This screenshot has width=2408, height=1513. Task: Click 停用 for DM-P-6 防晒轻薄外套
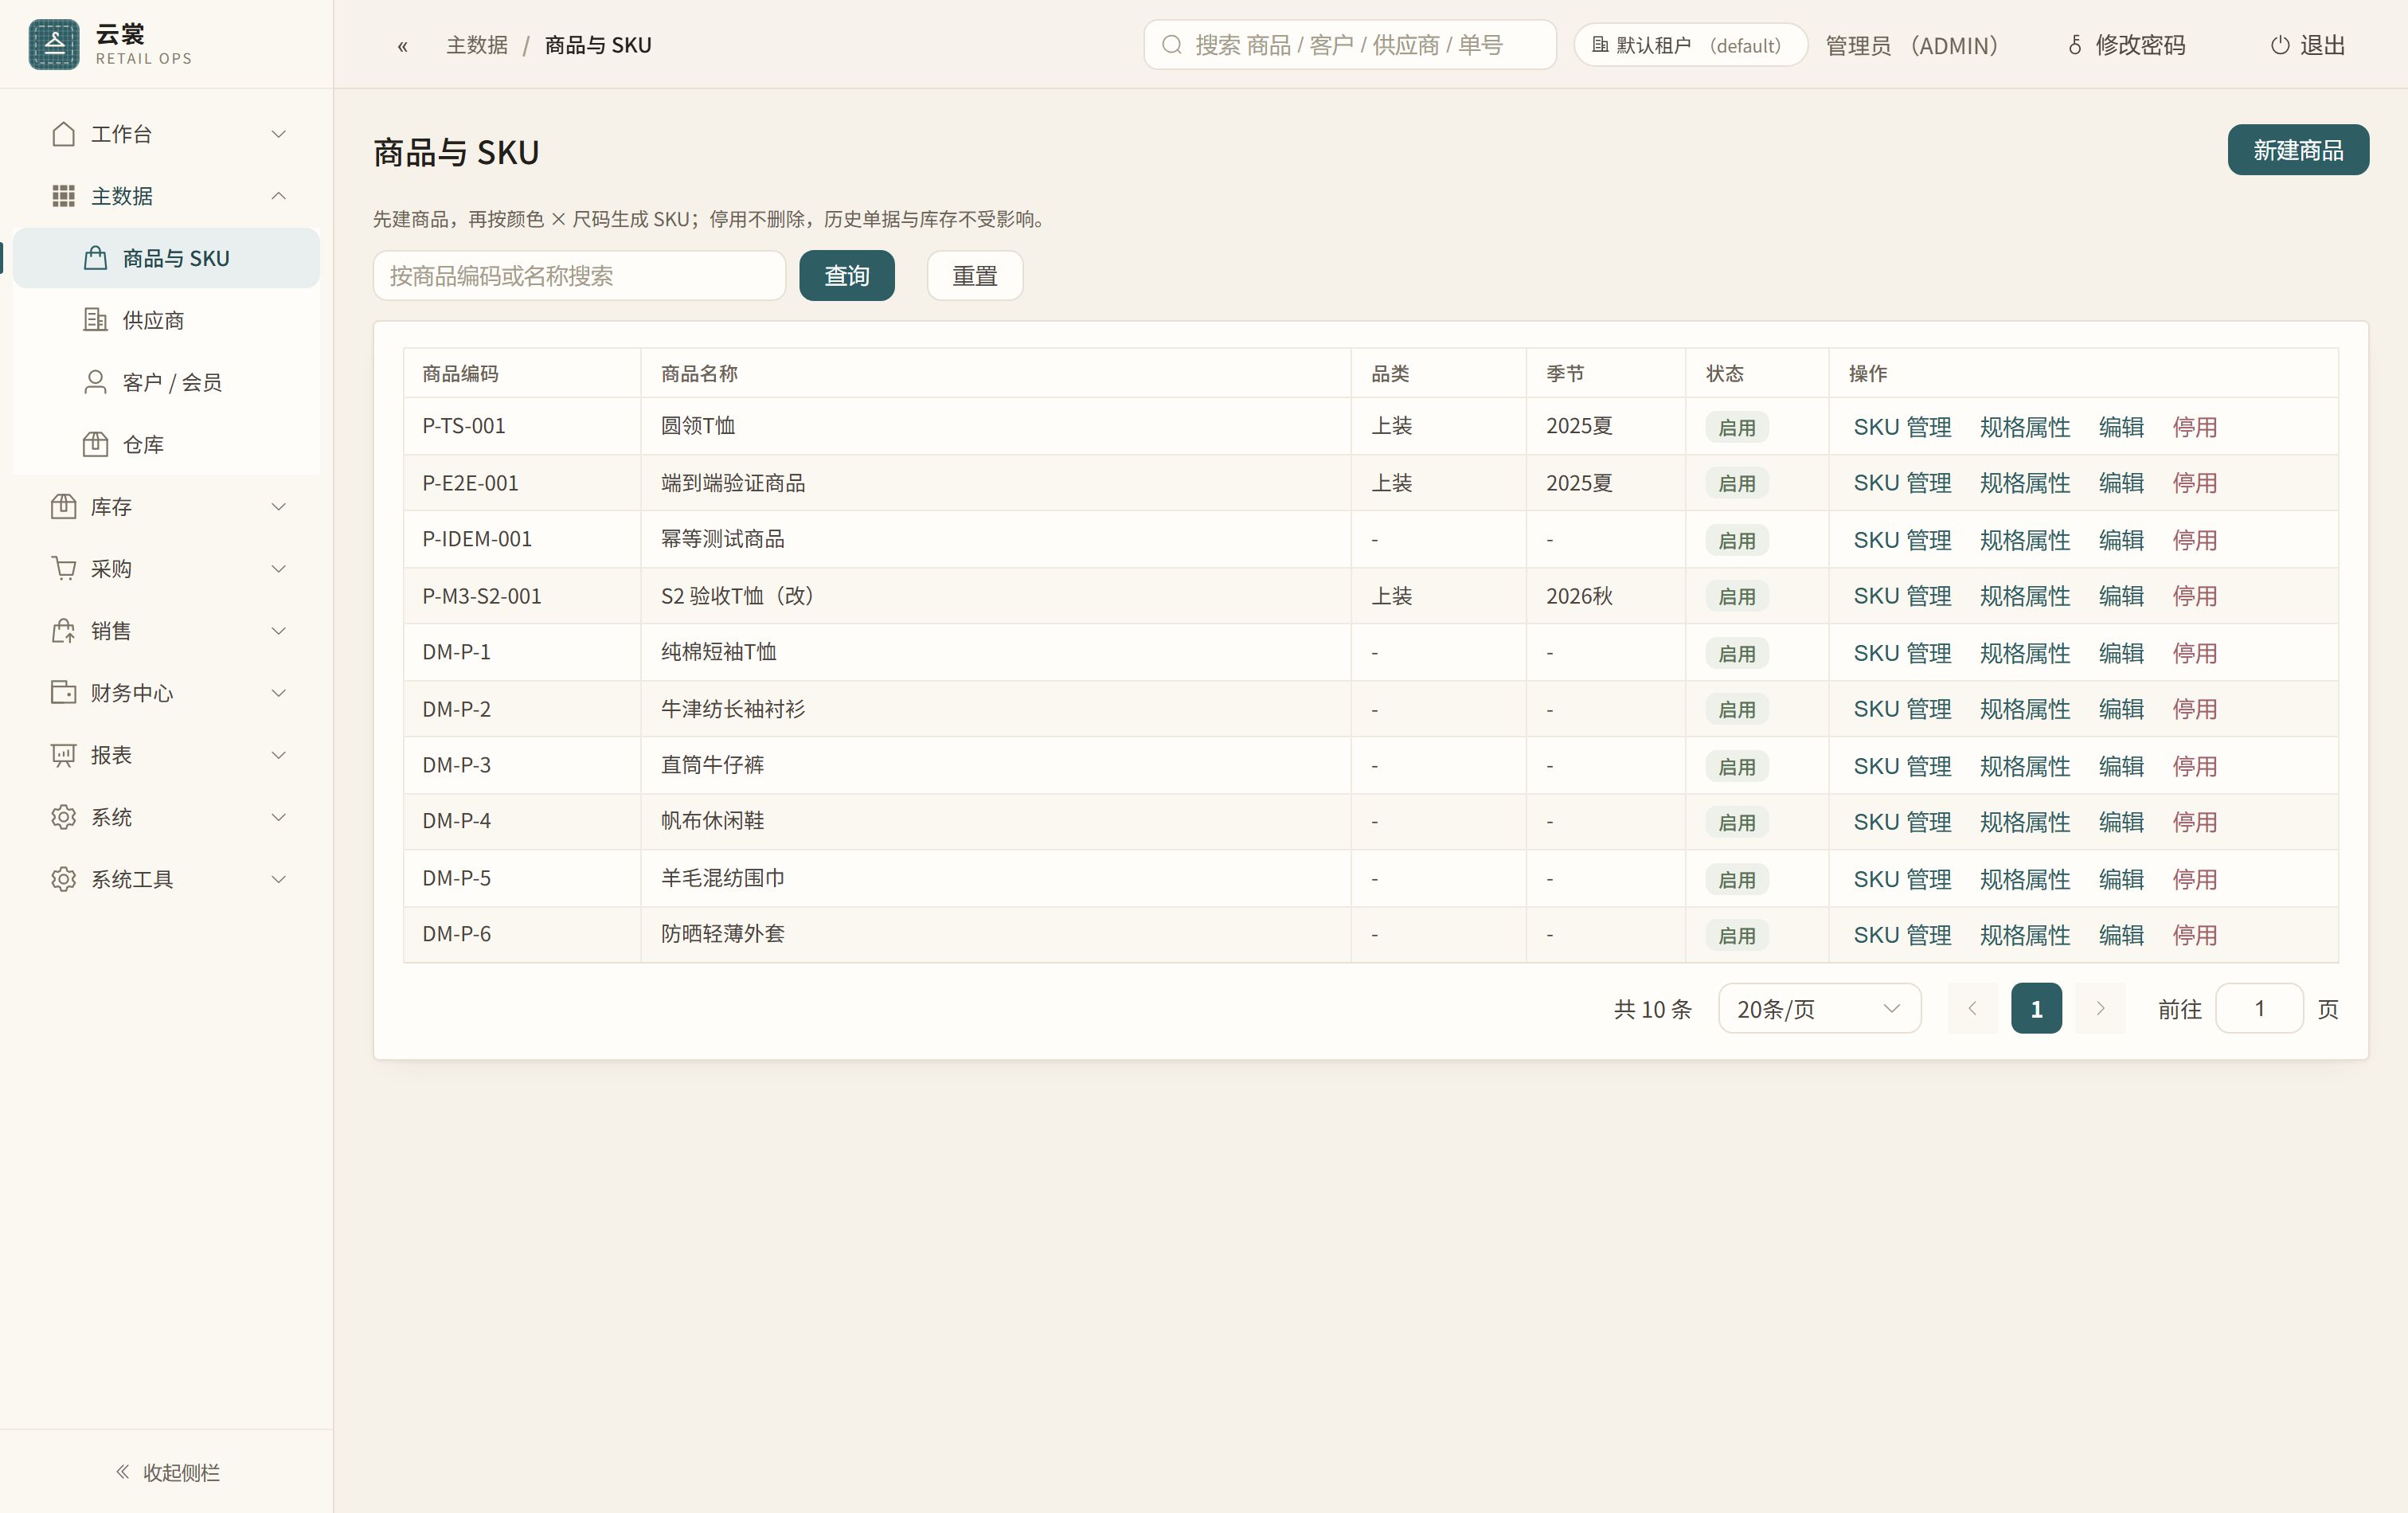[x=2195, y=935]
